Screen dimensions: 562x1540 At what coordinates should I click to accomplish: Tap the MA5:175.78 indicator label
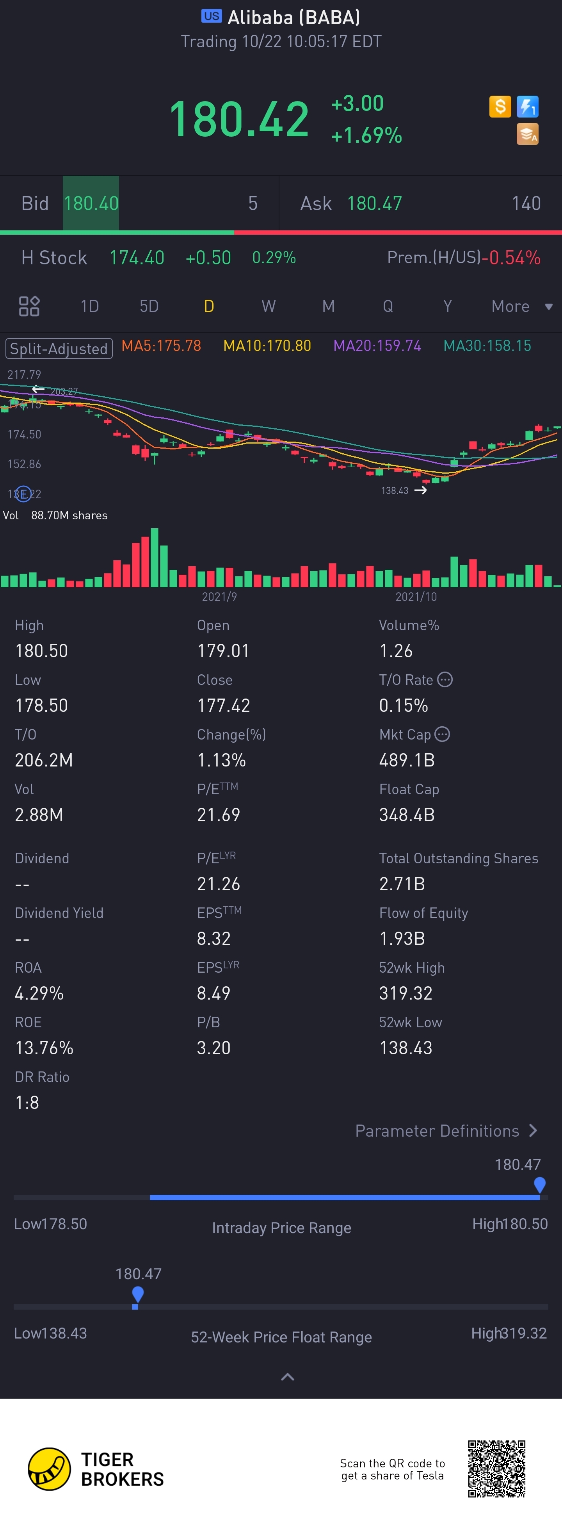point(161,346)
